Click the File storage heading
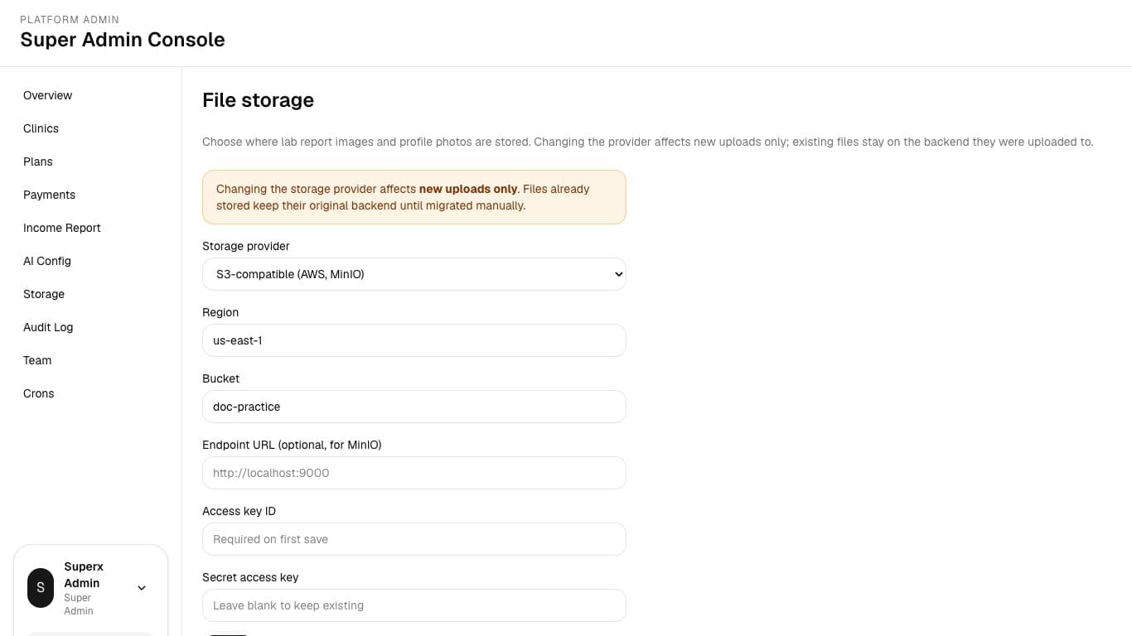Screen dimensions: 1132x636 pos(258,100)
